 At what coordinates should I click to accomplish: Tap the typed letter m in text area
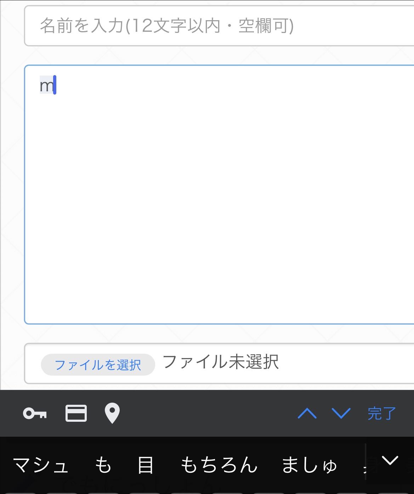[x=46, y=86]
